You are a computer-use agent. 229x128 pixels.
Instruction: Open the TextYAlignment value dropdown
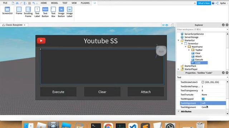point(214,107)
